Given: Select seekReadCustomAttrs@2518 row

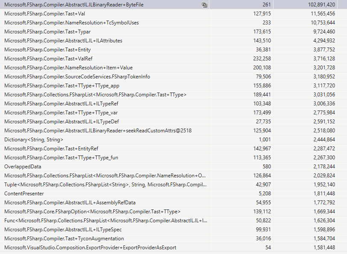Looking at the screenshot, I should (173, 131).
